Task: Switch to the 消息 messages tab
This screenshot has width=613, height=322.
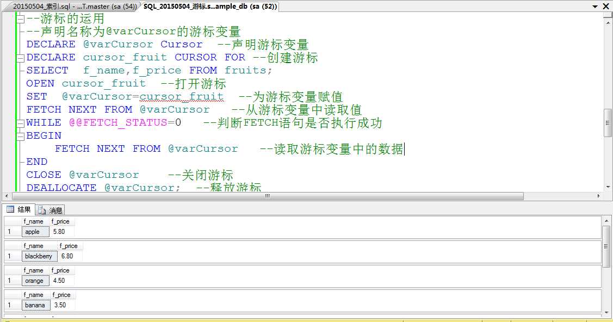Action: point(53,209)
